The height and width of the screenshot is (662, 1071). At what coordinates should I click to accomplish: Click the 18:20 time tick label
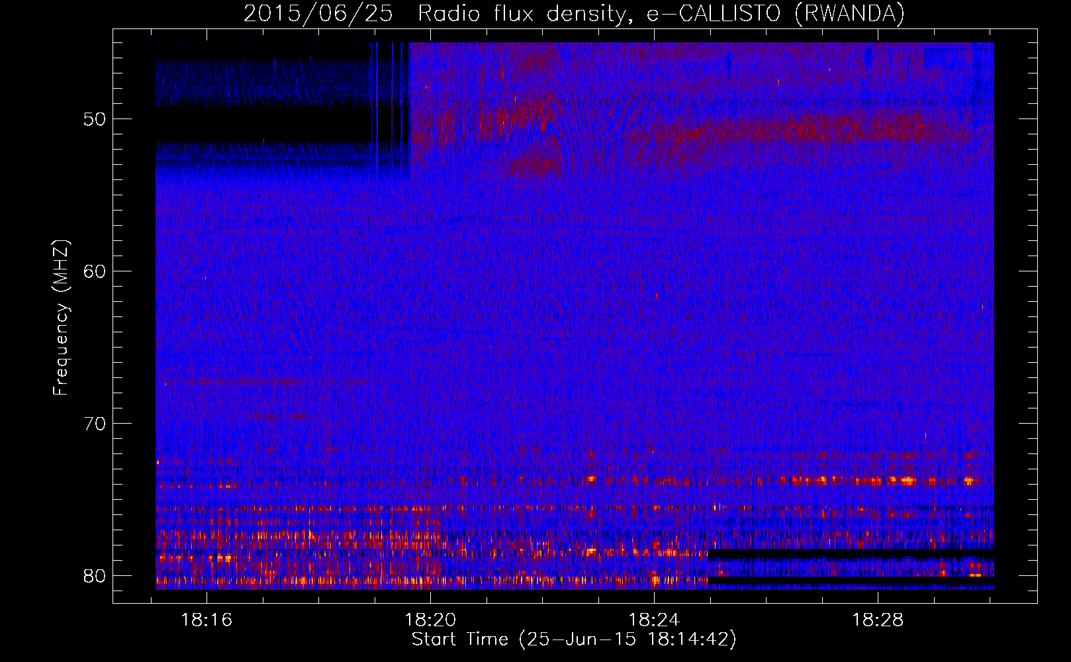[430, 620]
